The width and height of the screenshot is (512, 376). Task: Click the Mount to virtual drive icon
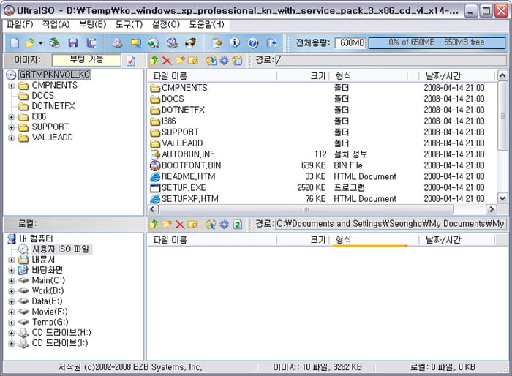(172, 43)
